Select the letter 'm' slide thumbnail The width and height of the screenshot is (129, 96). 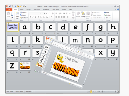click(75, 40)
